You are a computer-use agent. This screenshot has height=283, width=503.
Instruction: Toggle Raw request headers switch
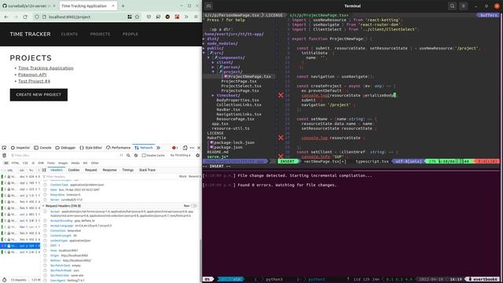coord(194,206)
